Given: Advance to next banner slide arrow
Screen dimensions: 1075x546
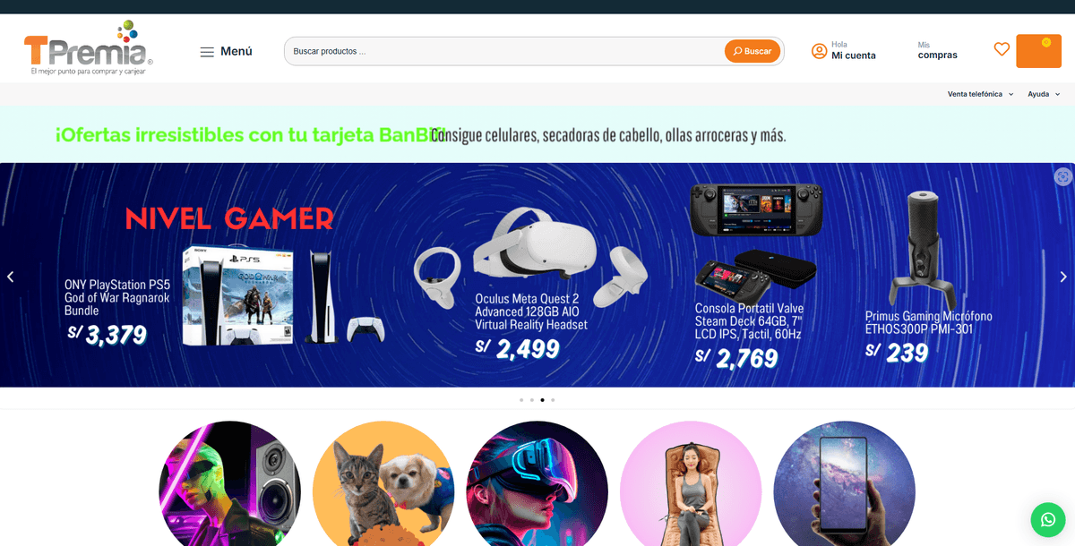Looking at the screenshot, I should (x=1063, y=277).
